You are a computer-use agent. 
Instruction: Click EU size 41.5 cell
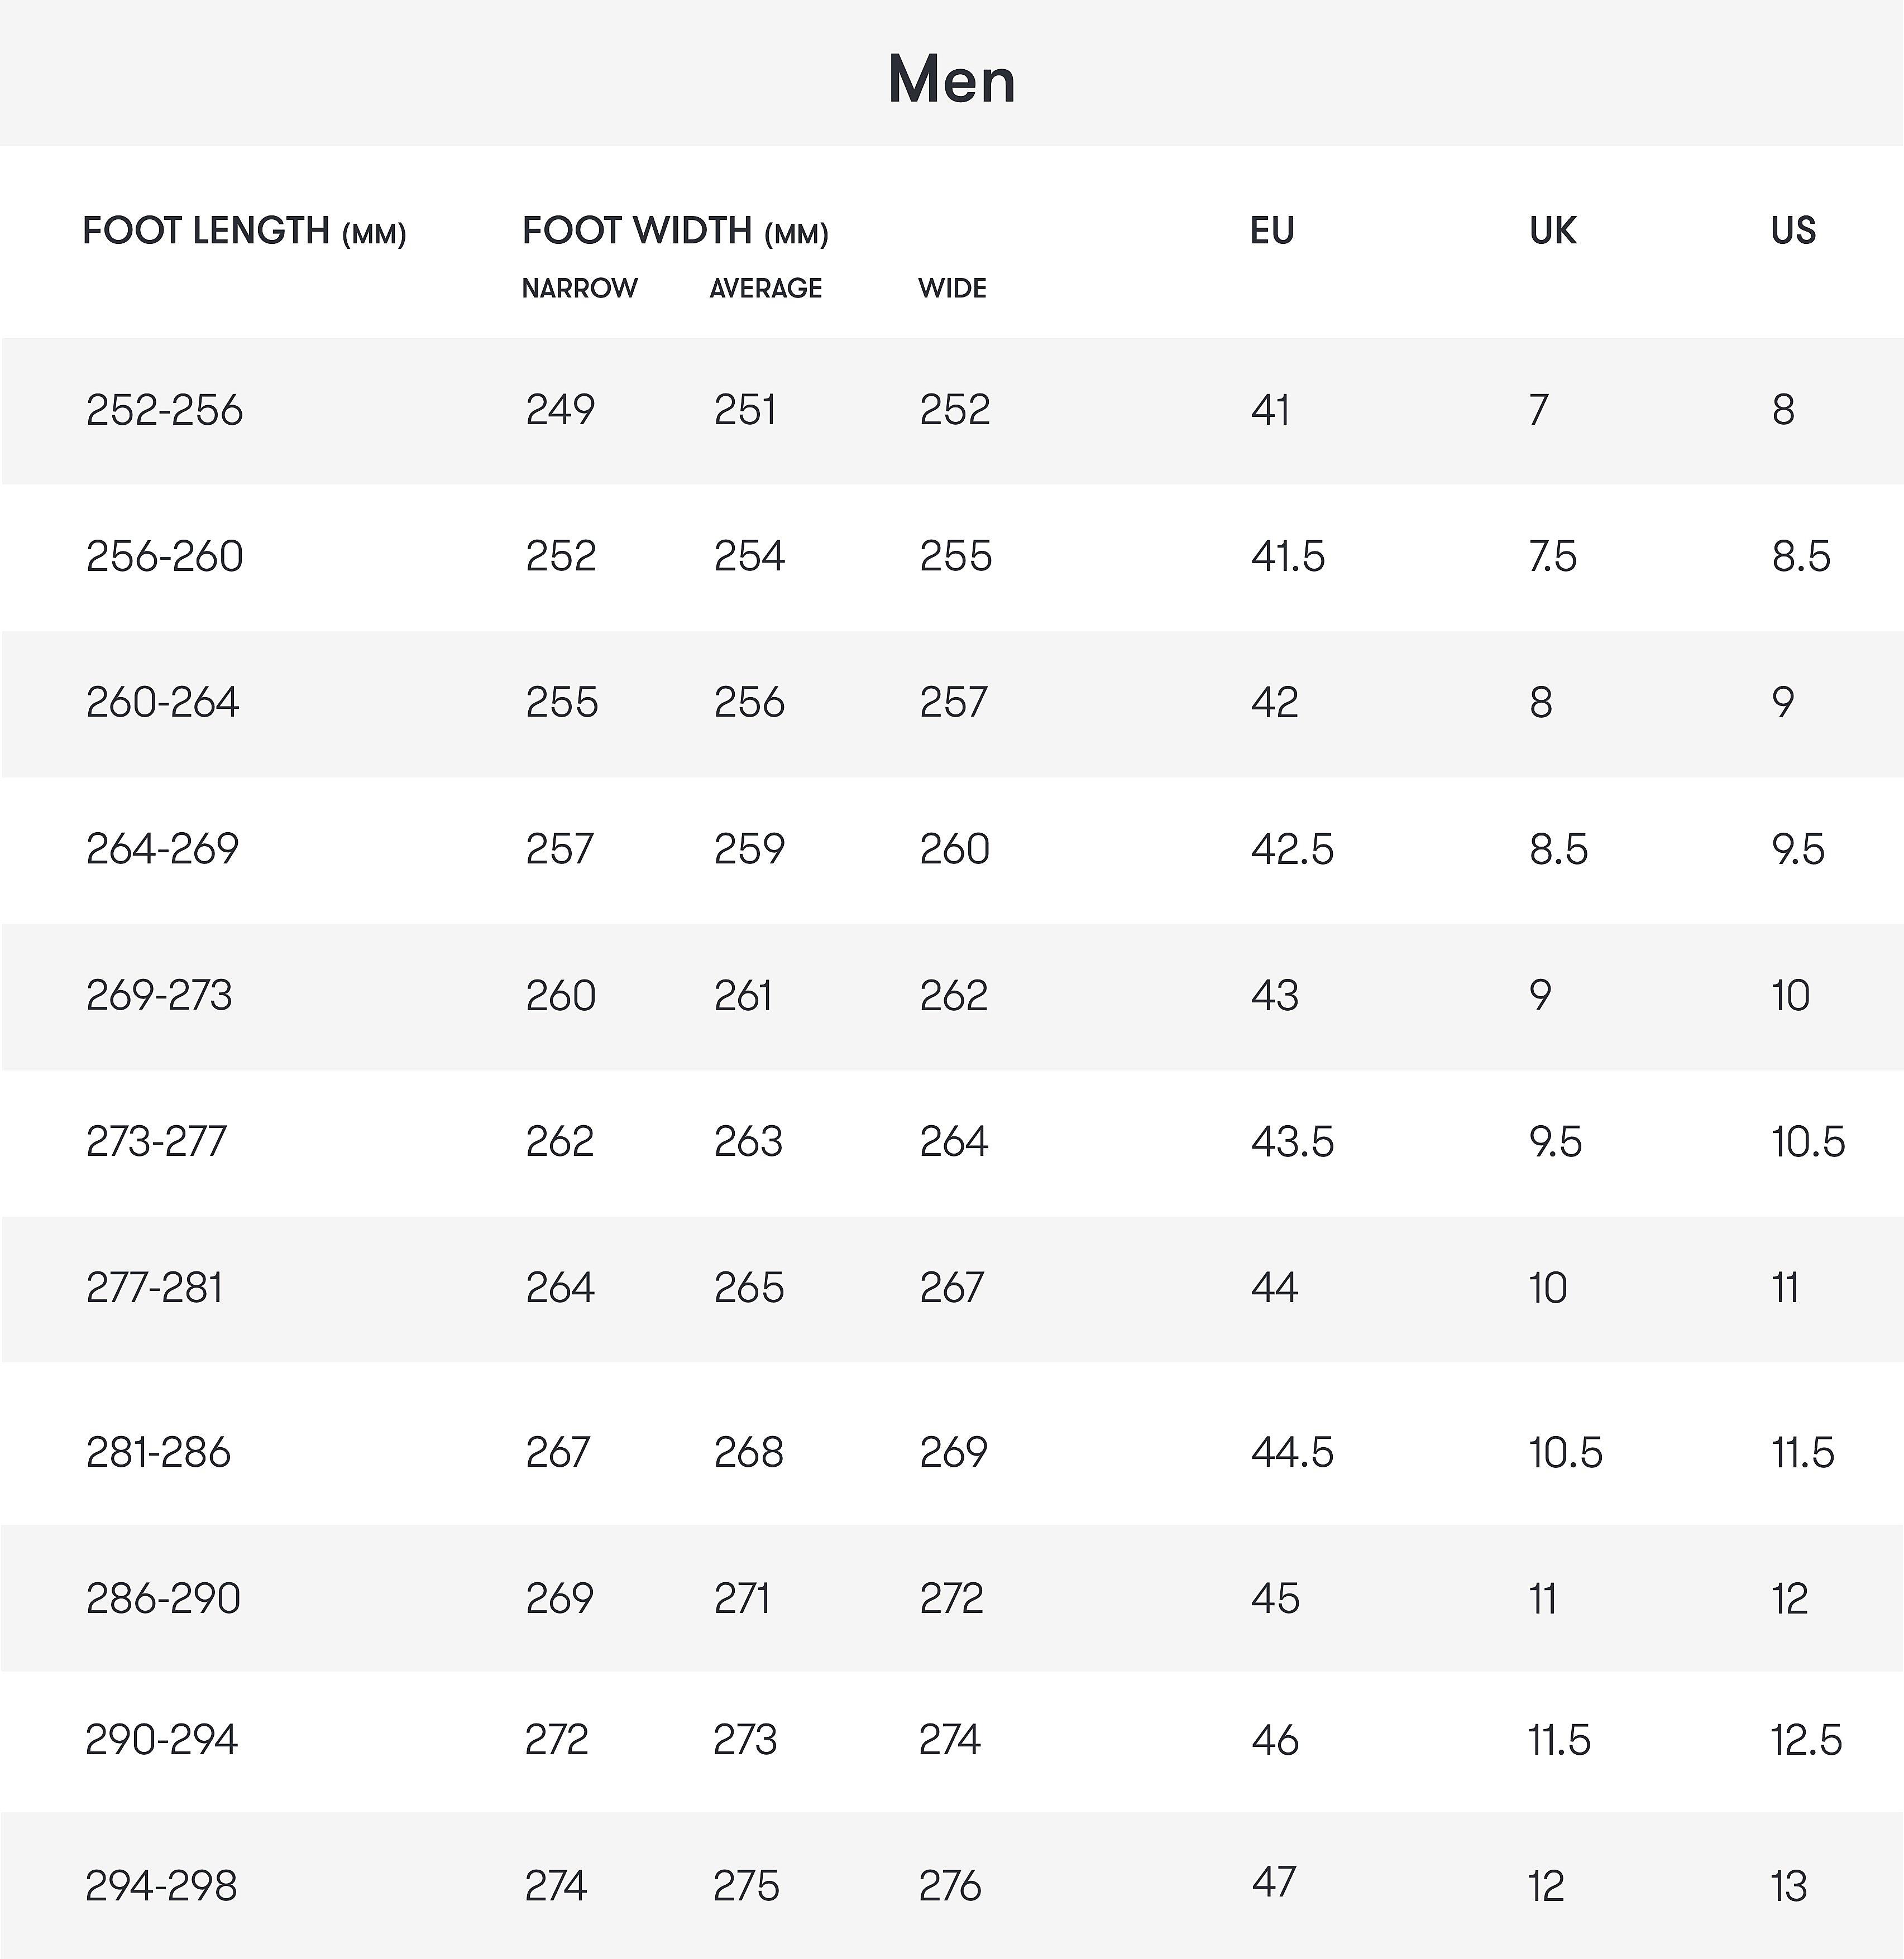pos(1288,556)
